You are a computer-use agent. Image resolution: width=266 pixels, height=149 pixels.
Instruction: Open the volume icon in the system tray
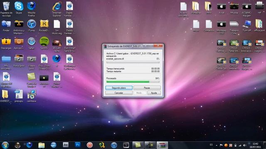point(245,145)
